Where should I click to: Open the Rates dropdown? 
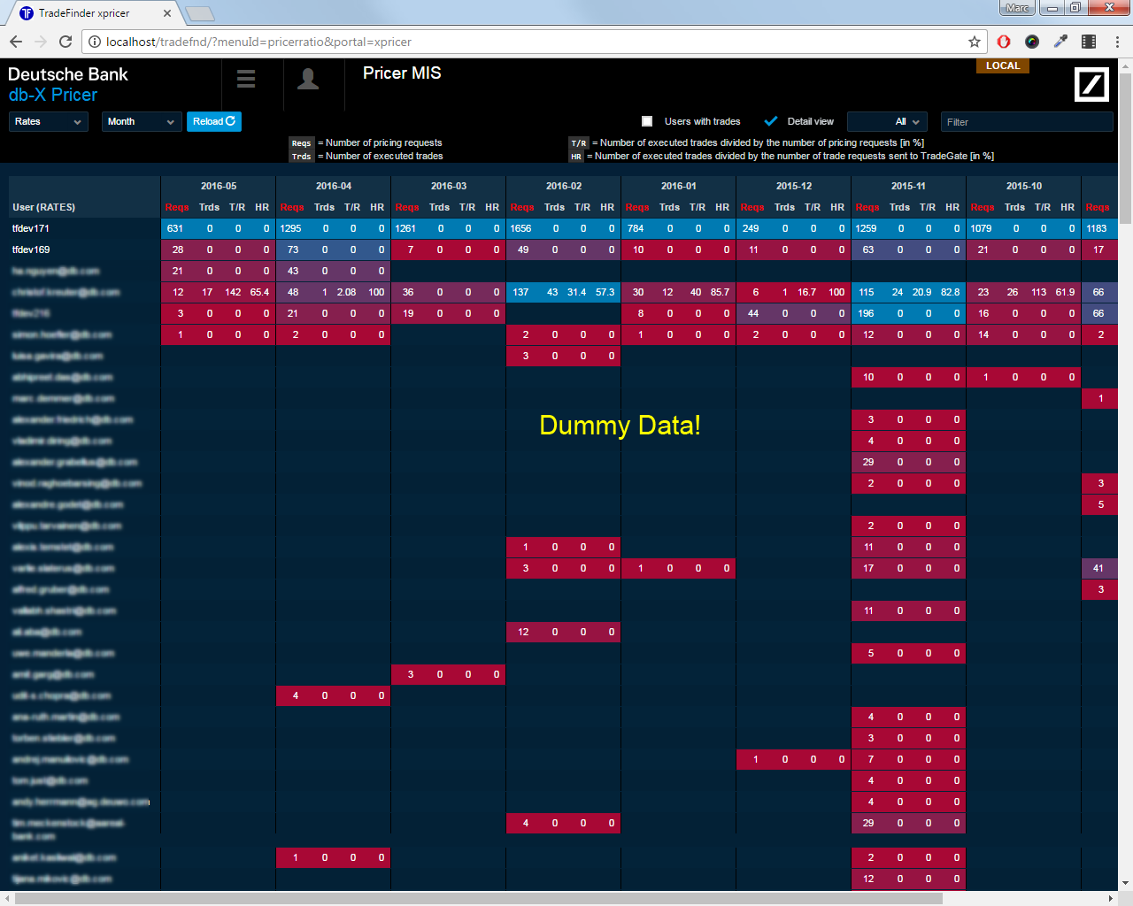click(x=49, y=121)
